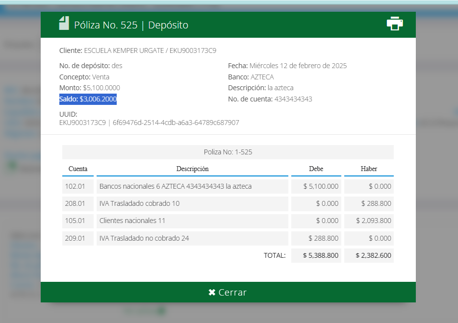Print the póliza using the printer icon
Image resolution: width=458 pixels, height=323 pixels.
[394, 24]
